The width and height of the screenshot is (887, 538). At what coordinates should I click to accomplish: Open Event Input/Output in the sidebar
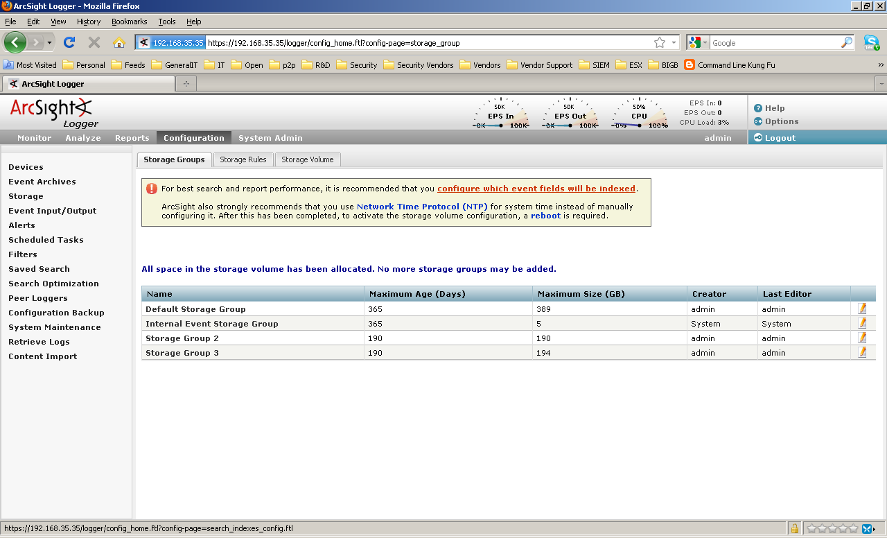(53, 211)
